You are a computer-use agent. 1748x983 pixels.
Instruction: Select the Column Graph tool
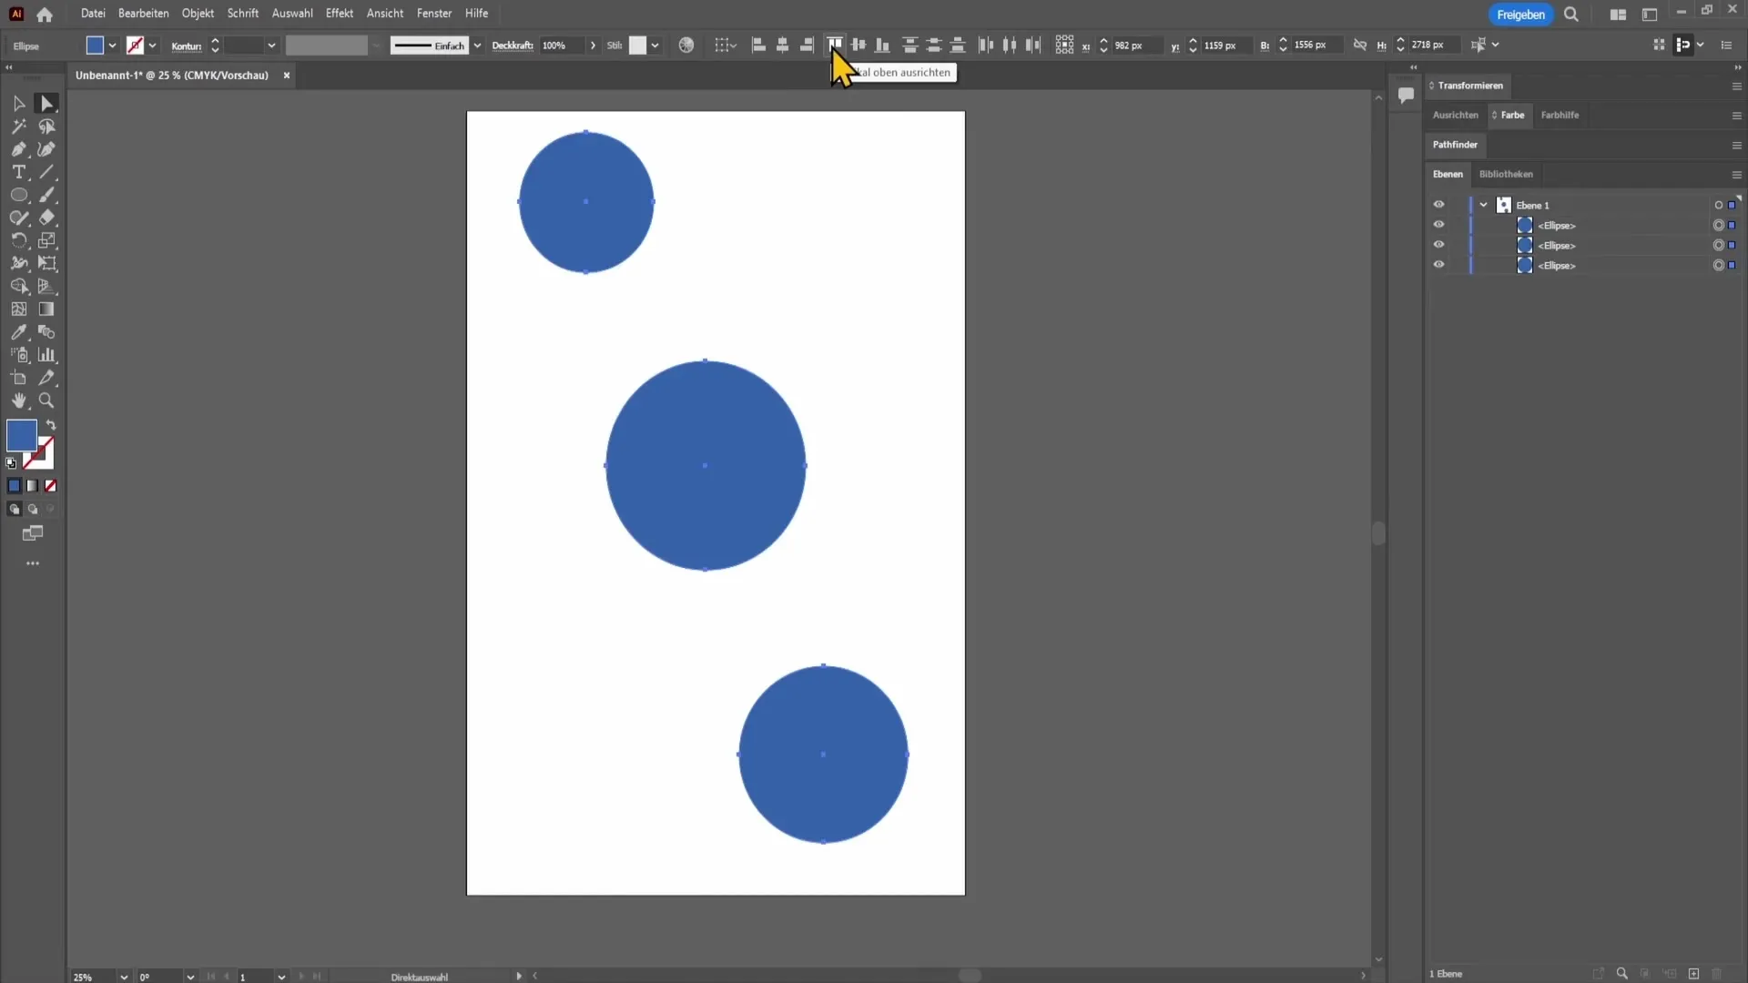click(46, 355)
